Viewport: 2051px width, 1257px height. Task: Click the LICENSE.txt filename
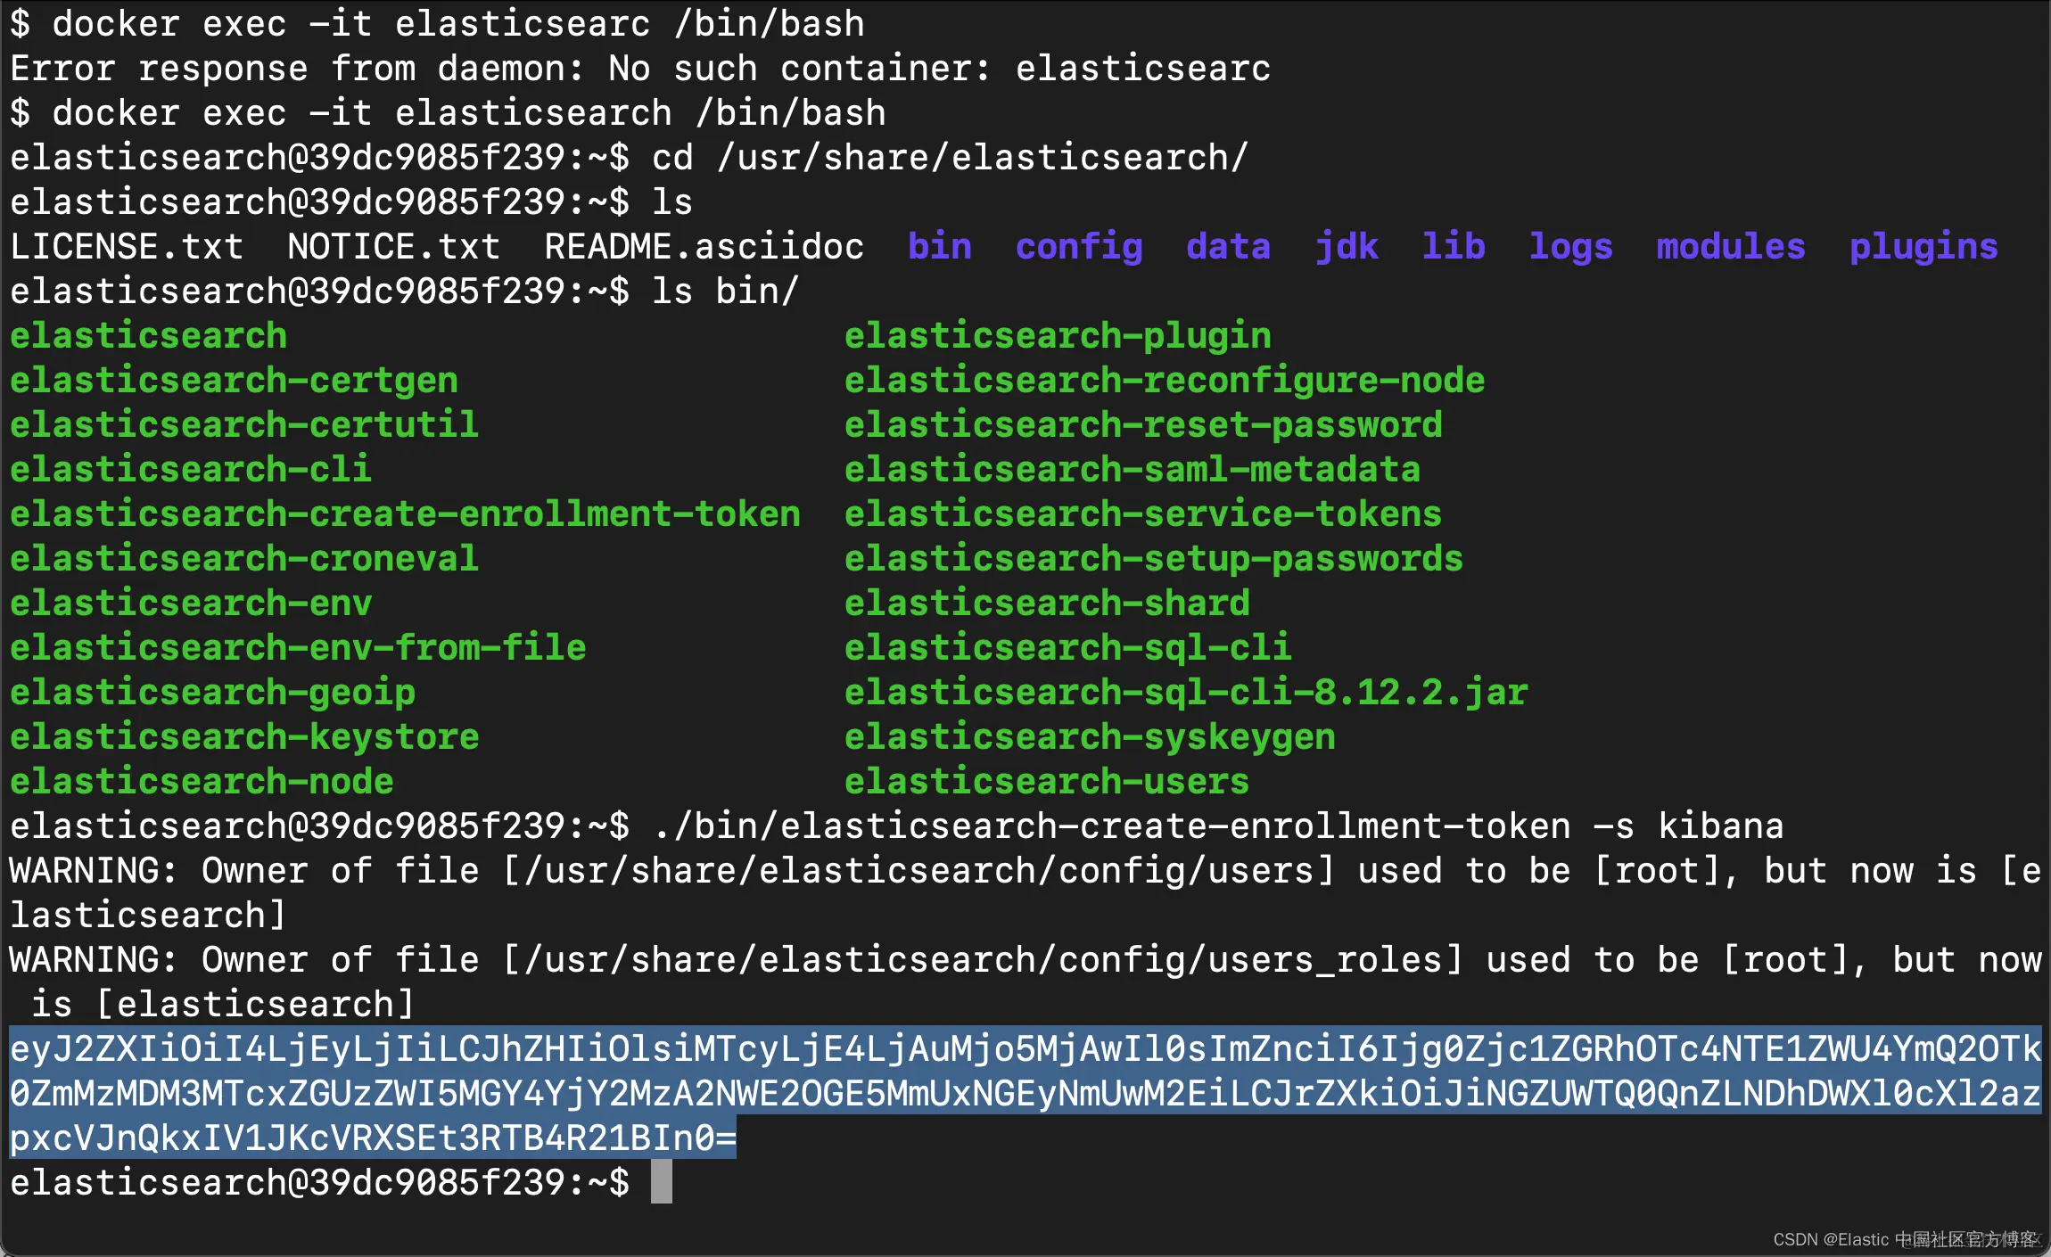click(127, 247)
